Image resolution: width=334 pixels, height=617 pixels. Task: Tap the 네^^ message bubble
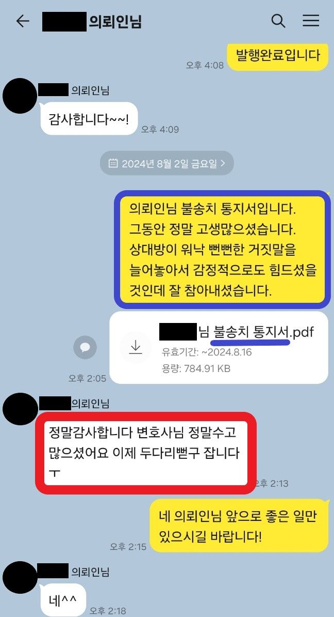pyautogui.click(x=63, y=599)
